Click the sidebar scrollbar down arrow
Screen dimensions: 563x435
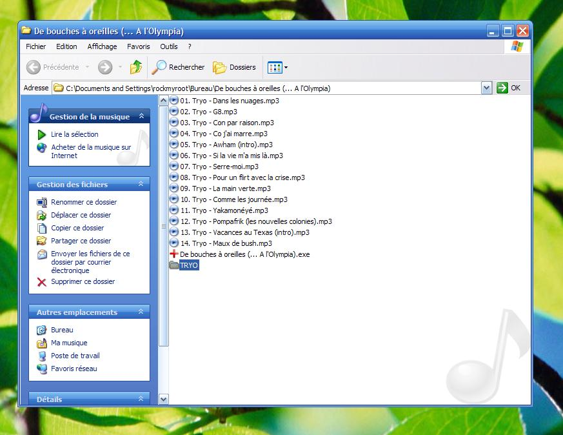click(163, 400)
